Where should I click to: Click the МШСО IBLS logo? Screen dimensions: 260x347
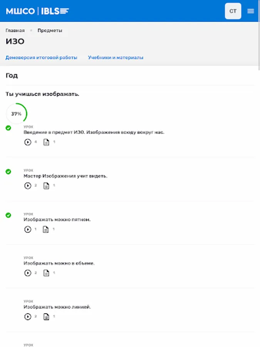pyautogui.click(x=37, y=11)
